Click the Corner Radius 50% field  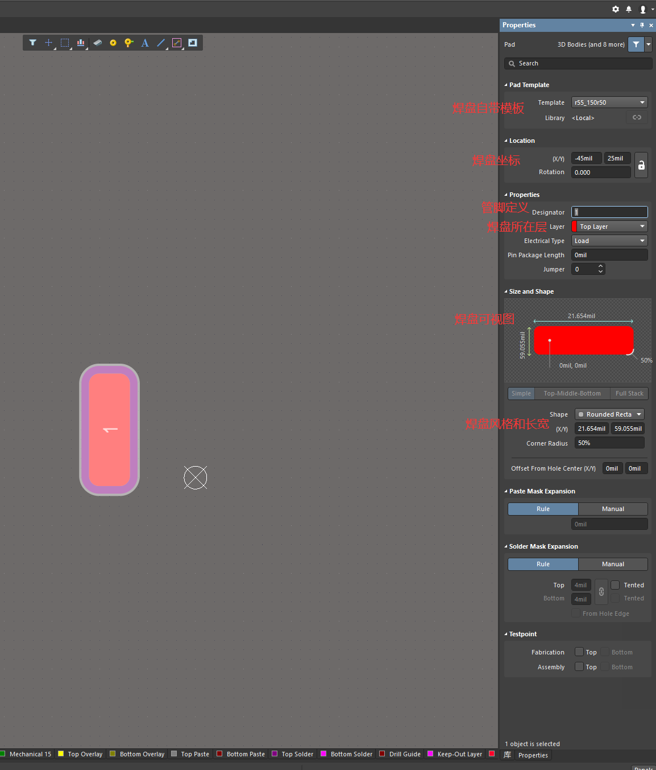tap(609, 443)
